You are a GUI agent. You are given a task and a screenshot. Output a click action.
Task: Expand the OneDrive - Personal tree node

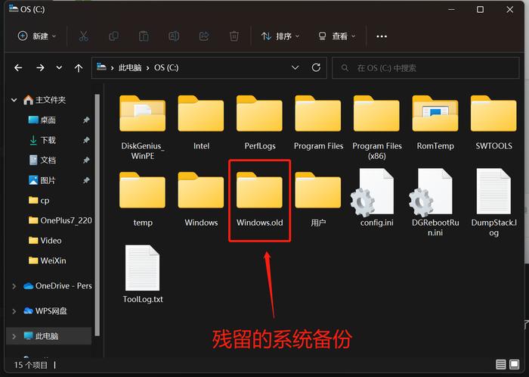[x=14, y=286]
